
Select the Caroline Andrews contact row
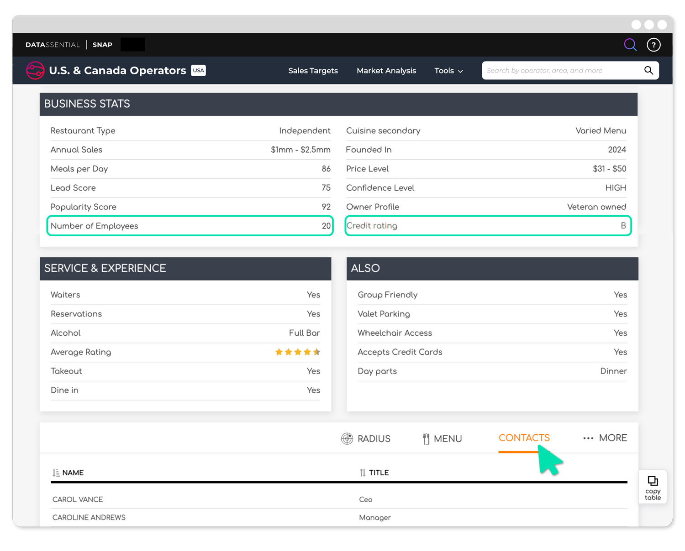pos(89,517)
